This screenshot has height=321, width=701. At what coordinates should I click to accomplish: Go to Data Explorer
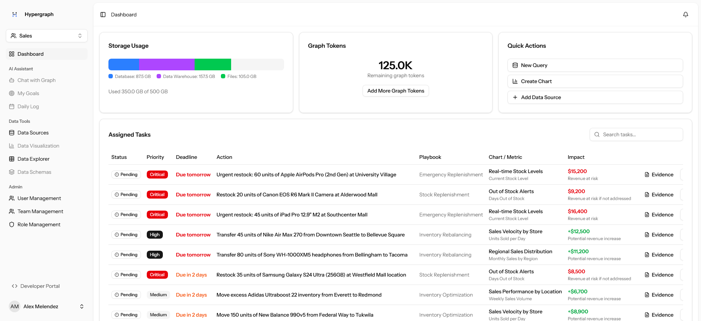tap(33, 159)
